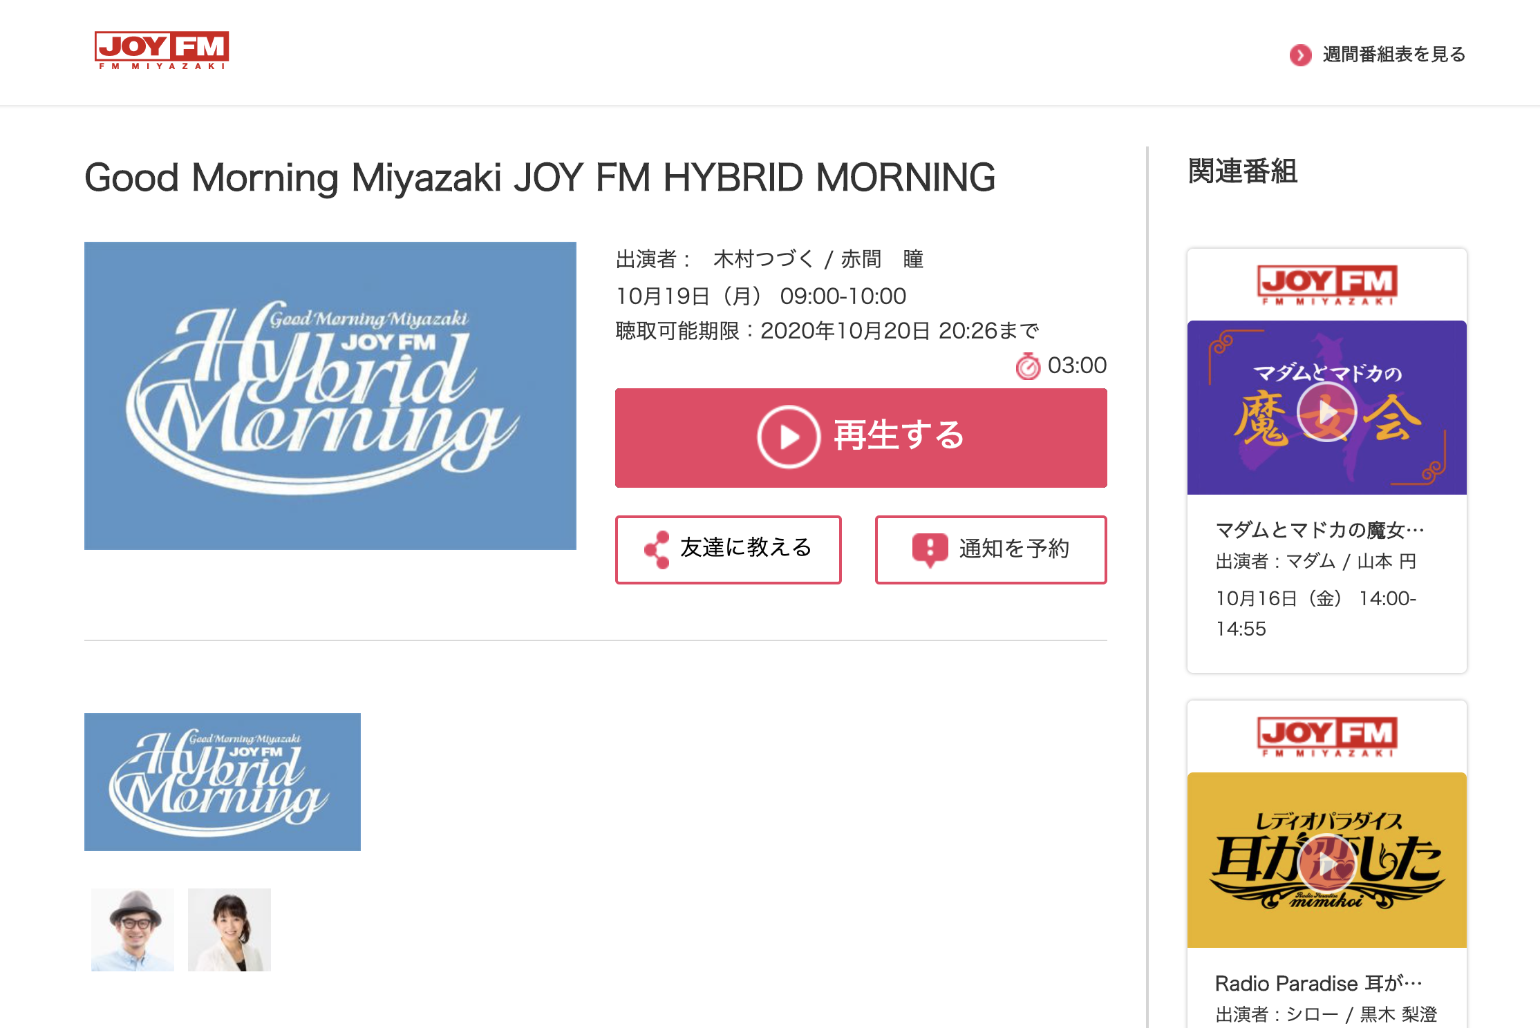Share the program via 友達に教える button

click(728, 549)
